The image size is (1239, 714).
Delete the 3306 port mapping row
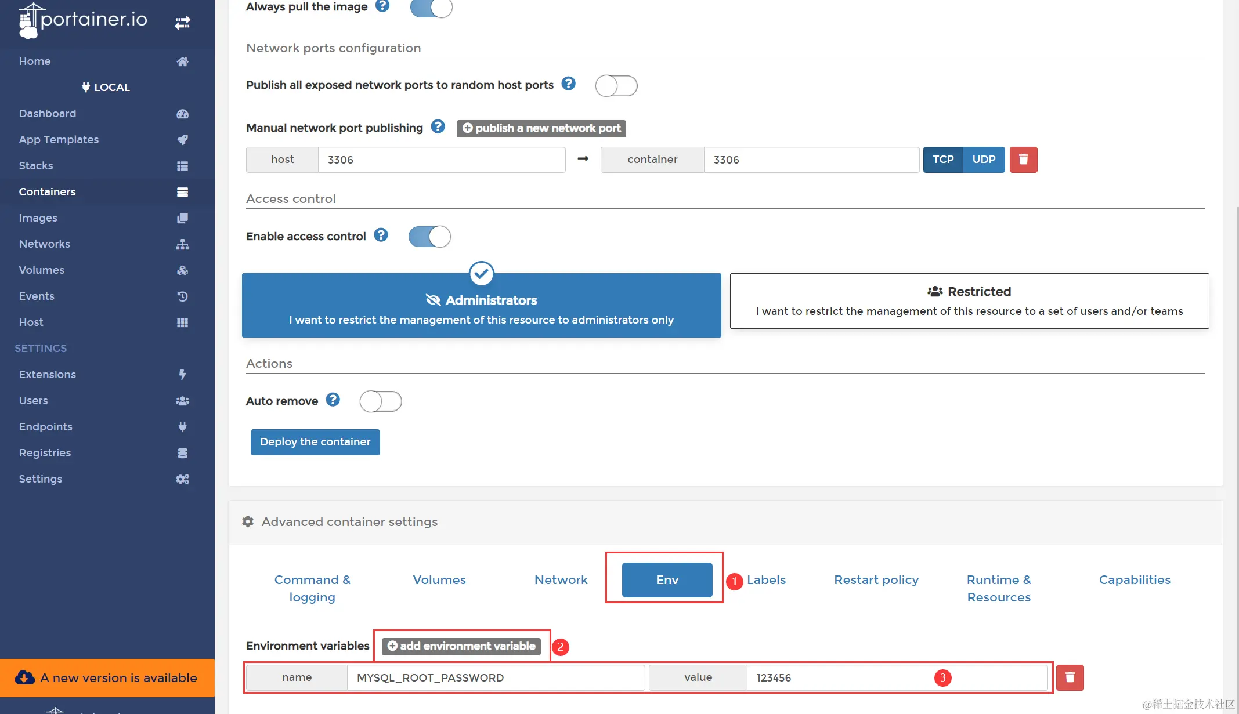(1023, 160)
